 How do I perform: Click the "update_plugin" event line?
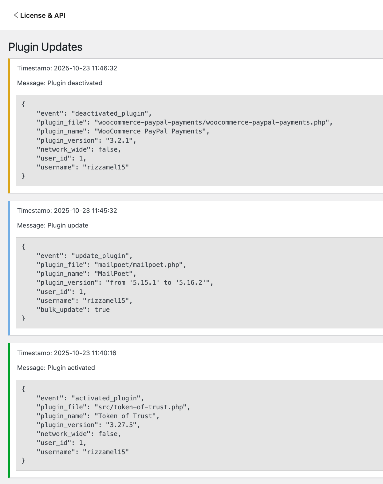pyautogui.click(x=85, y=256)
